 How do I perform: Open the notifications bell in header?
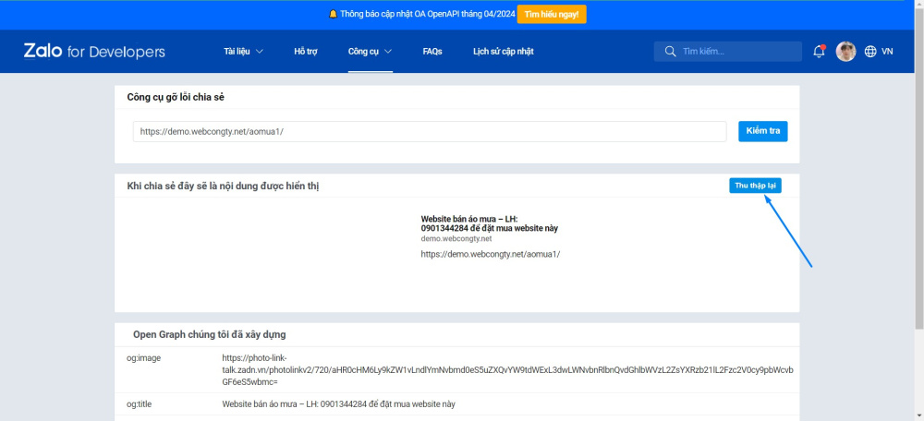coord(819,52)
